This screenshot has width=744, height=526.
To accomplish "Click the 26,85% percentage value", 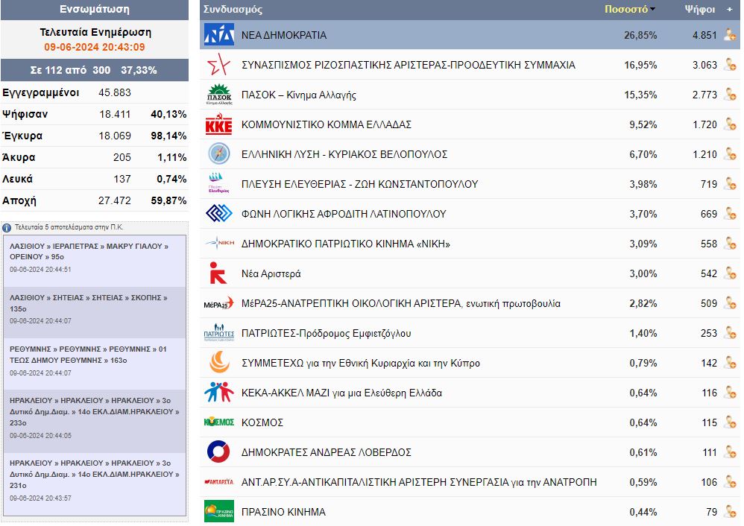I will click(640, 35).
